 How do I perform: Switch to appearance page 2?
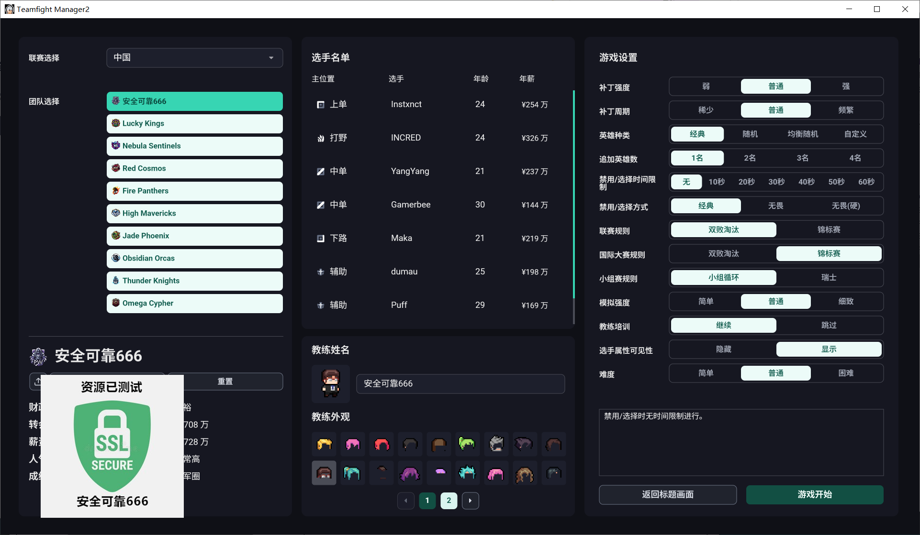click(449, 501)
